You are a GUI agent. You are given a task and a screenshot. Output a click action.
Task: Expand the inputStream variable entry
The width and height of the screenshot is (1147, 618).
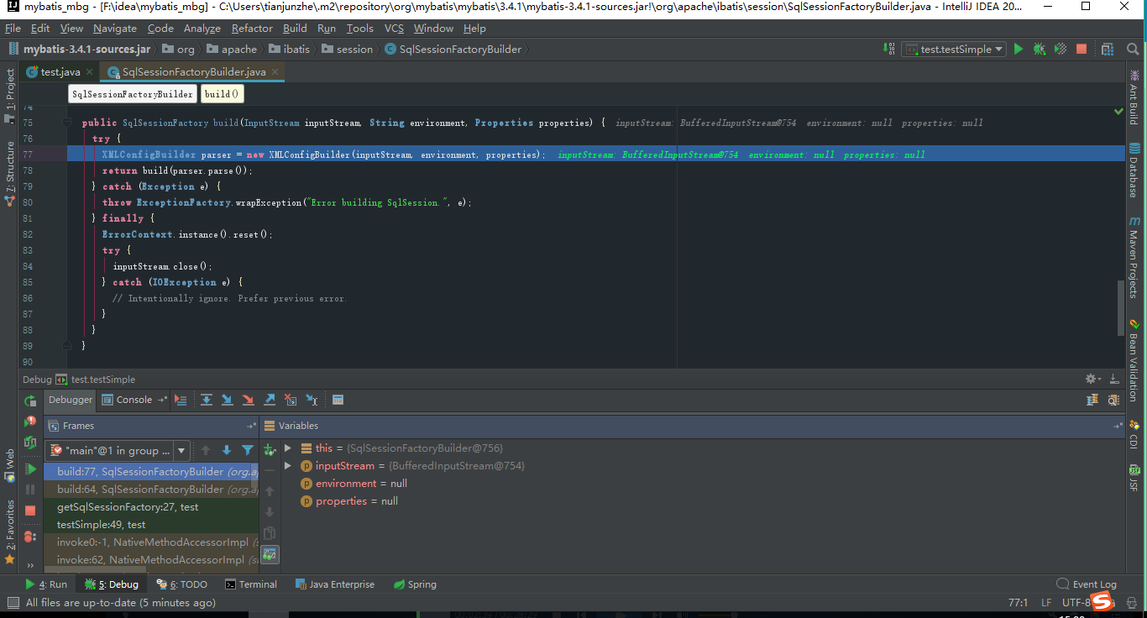[x=289, y=465]
